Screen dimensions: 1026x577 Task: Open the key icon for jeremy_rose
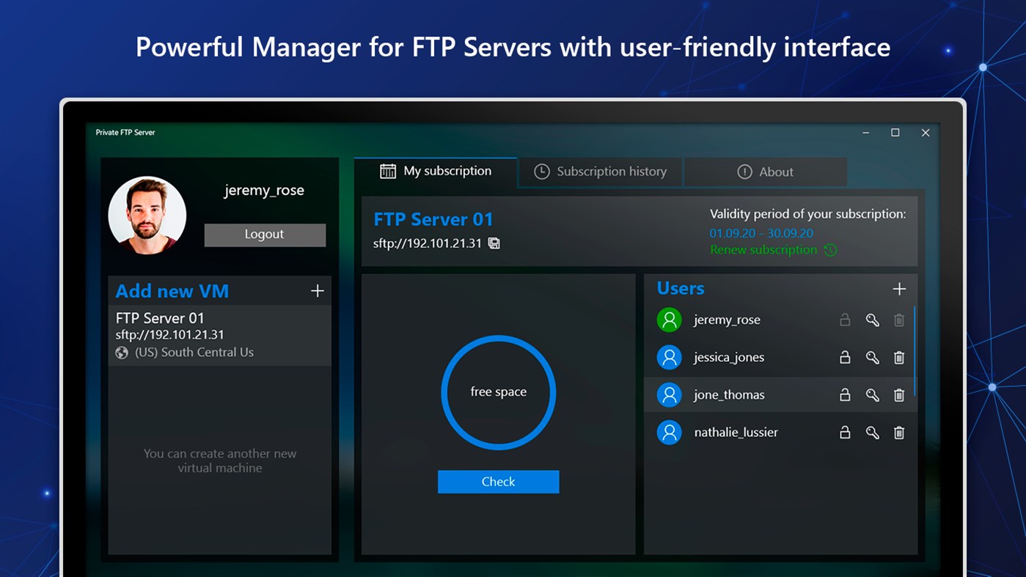tap(872, 320)
